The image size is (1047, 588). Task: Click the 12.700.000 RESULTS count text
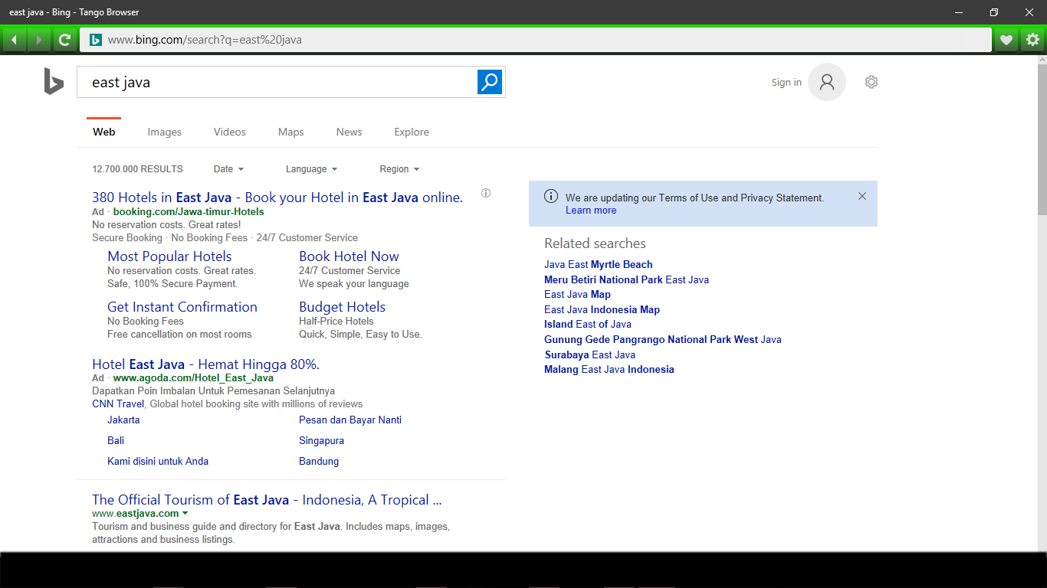[137, 169]
